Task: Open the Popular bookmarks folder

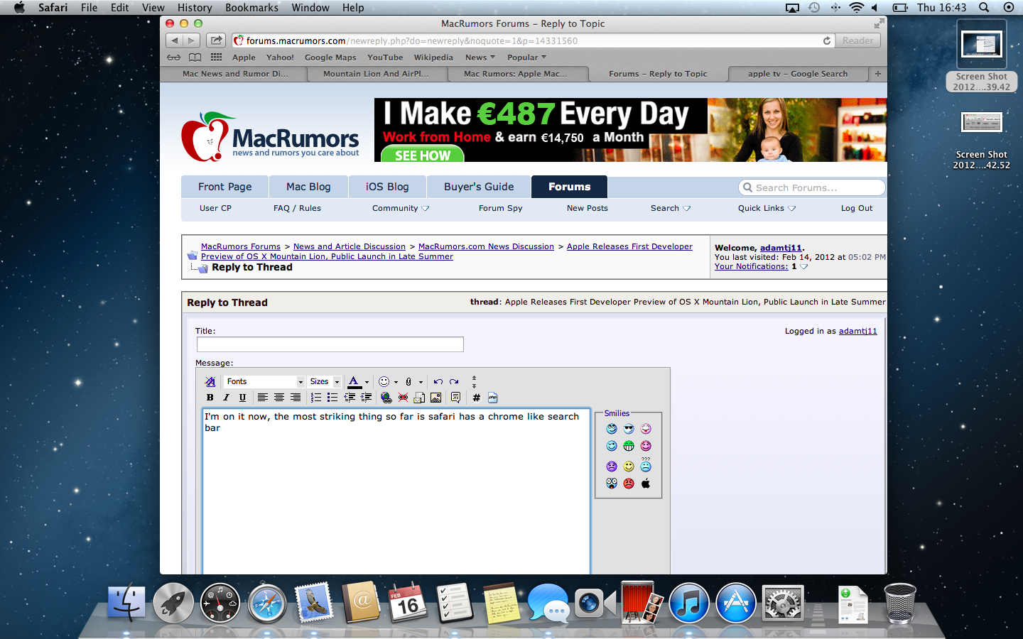Action: click(x=526, y=58)
